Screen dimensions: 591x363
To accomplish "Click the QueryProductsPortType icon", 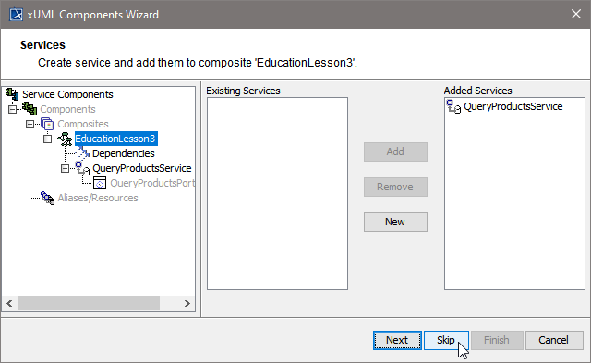I will 100,183.
